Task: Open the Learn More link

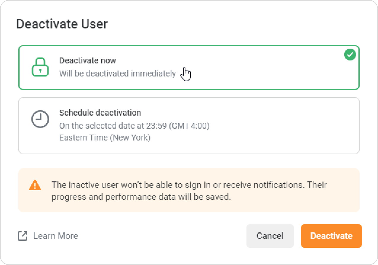Action: [x=55, y=236]
